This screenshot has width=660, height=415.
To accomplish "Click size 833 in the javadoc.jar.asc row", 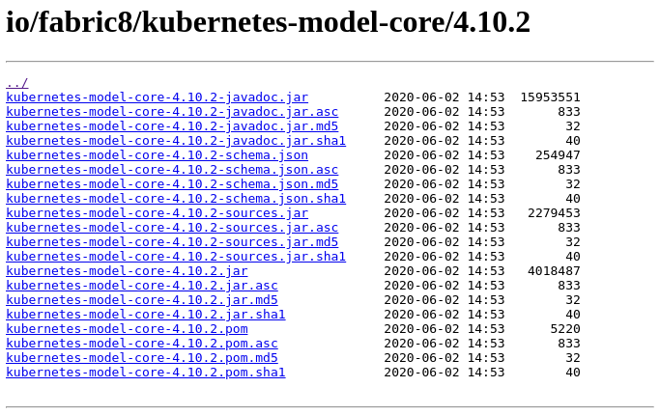I will pyautogui.click(x=569, y=112).
